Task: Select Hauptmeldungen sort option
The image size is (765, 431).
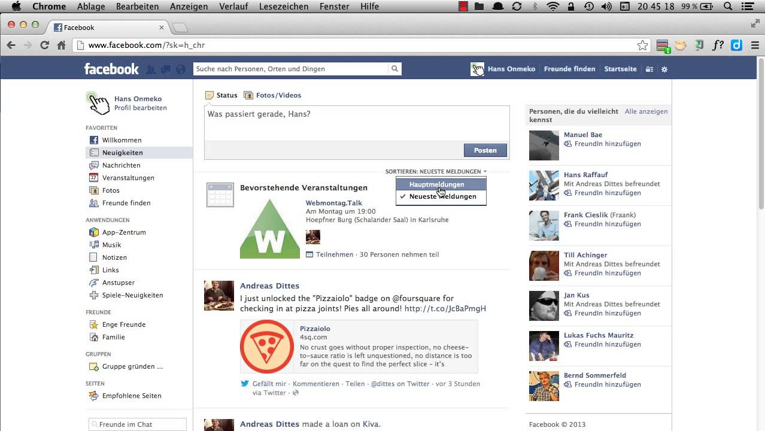Action: (441, 184)
